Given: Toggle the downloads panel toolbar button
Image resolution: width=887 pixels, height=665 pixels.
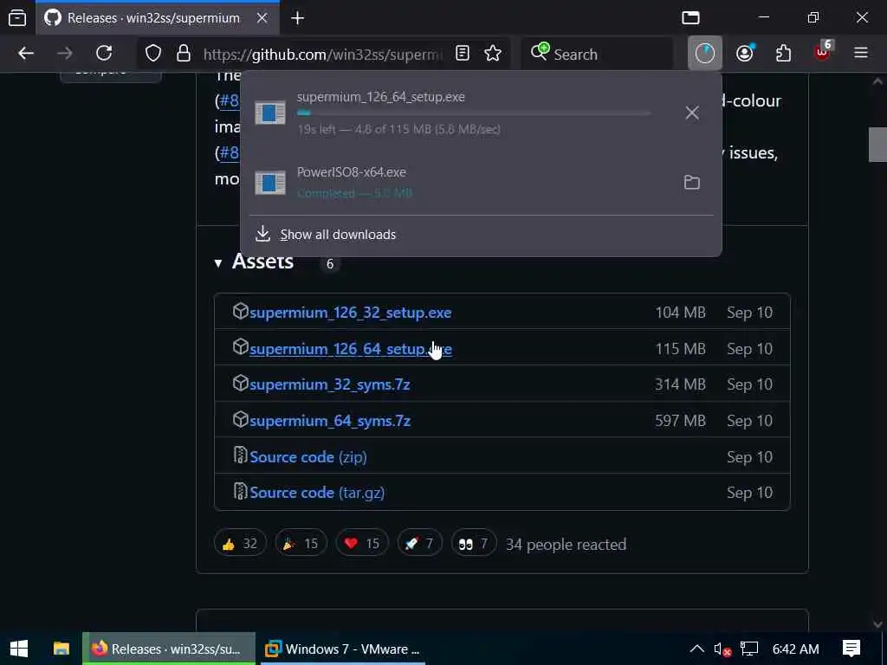Looking at the screenshot, I should 705,53.
